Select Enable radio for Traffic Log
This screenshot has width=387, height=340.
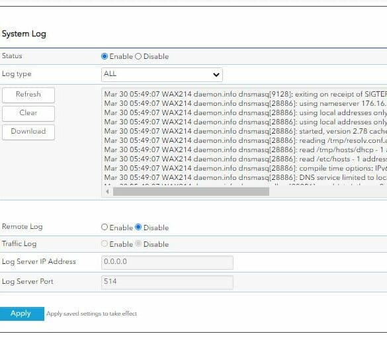coord(105,244)
